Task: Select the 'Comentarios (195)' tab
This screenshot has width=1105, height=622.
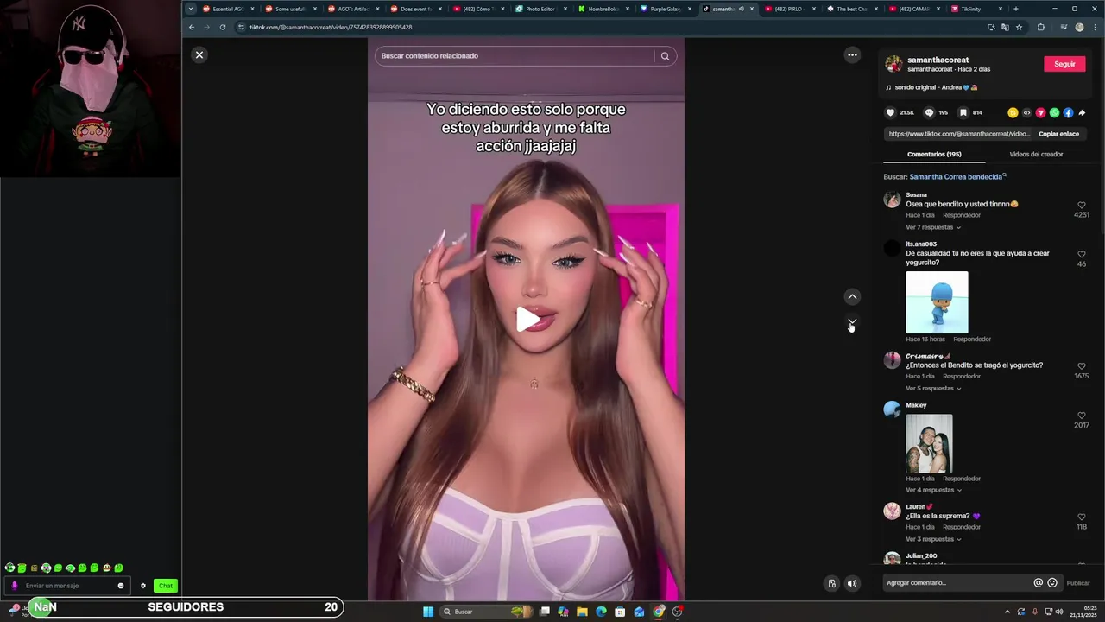Action: pos(934,154)
